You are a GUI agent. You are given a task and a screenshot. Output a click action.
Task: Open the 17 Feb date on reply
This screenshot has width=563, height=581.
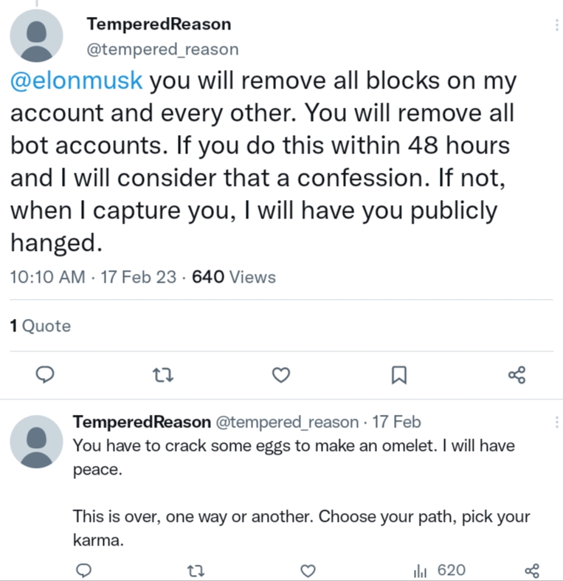[x=396, y=422]
